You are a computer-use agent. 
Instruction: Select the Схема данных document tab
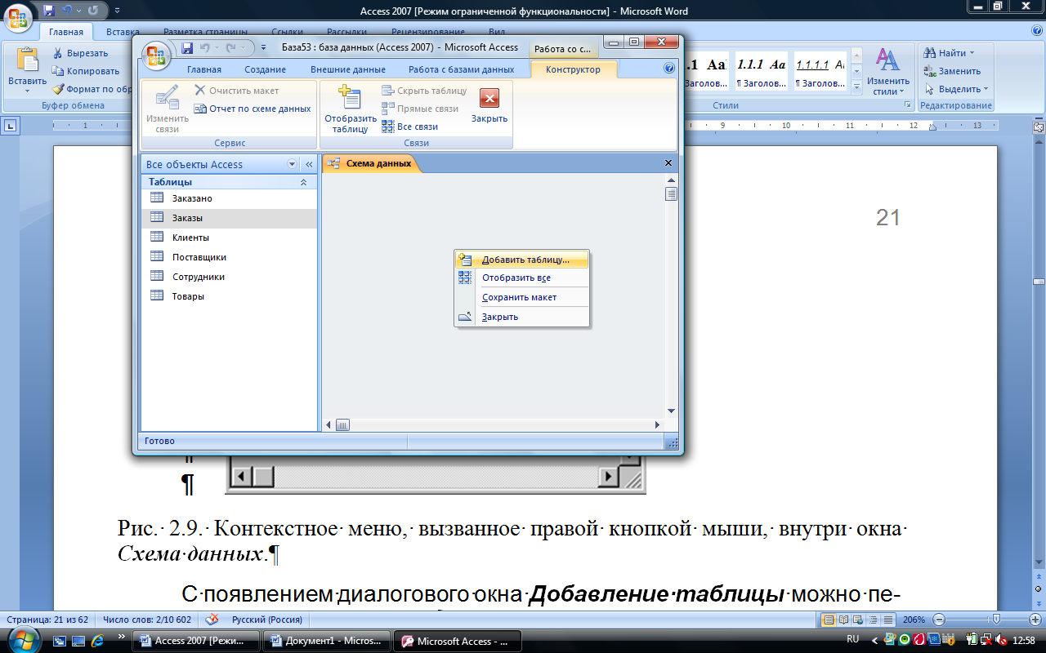click(371, 163)
